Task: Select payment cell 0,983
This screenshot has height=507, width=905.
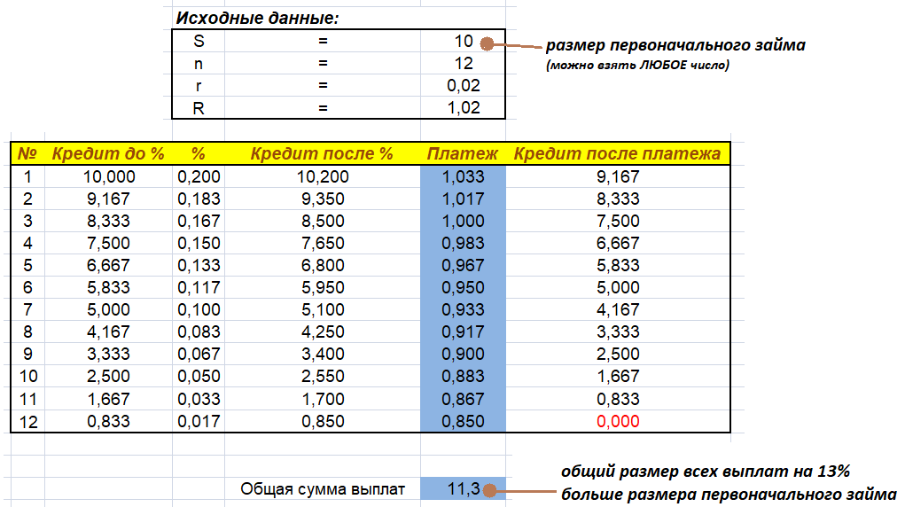Action: pyautogui.click(x=463, y=243)
